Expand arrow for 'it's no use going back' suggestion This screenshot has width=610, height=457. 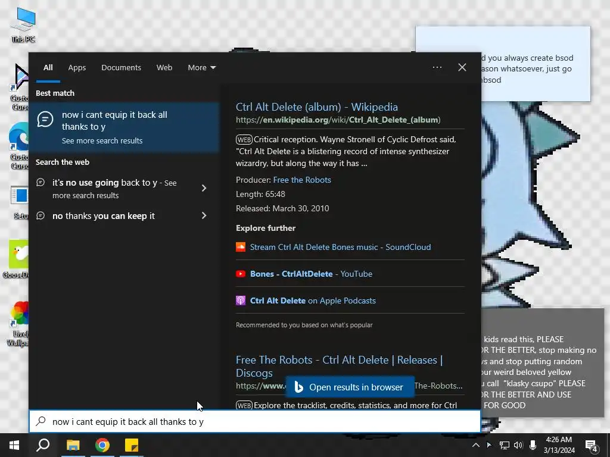(x=204, y=188)
